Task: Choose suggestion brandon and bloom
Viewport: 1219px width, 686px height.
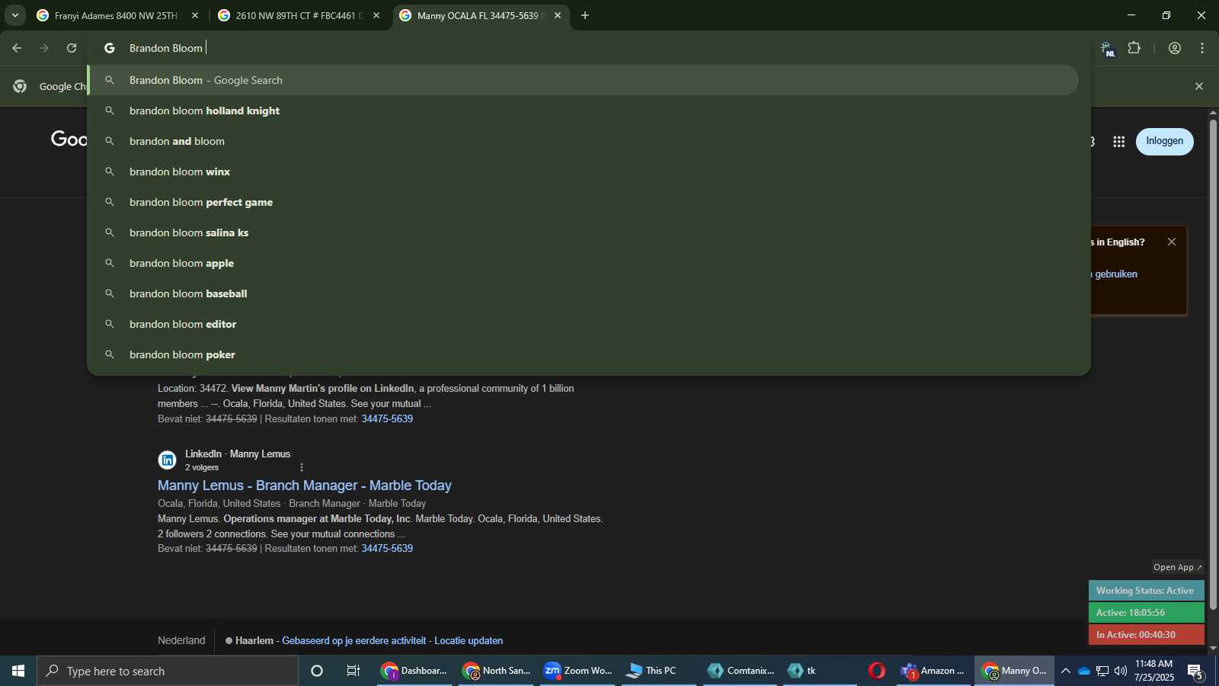Action: click(584, 141)
